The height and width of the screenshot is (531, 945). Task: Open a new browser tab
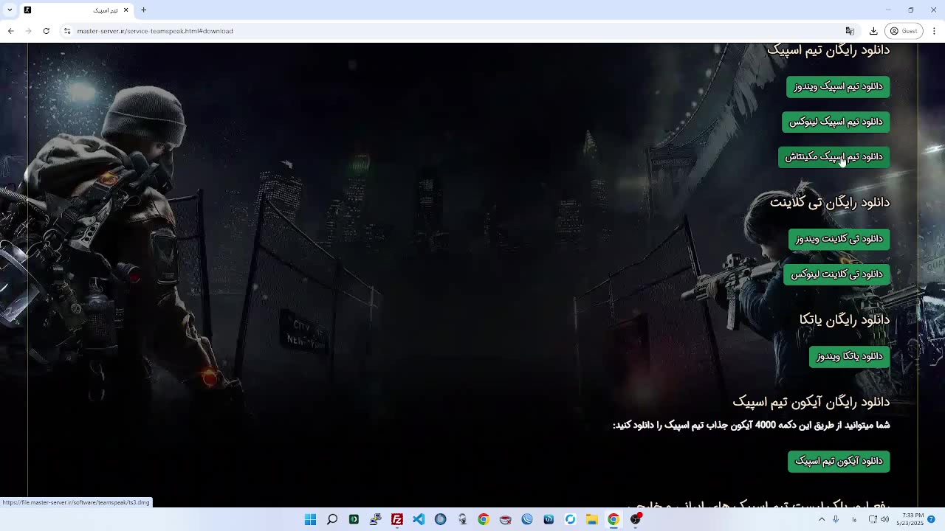click(x=144, y=10)
